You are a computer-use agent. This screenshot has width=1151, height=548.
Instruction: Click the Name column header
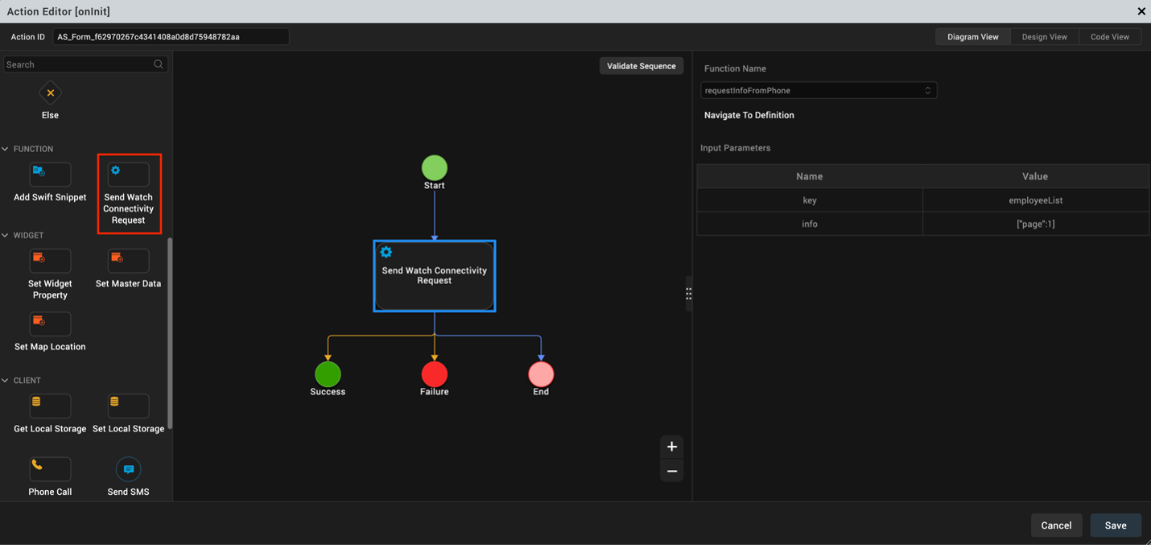tap(810, 176)
